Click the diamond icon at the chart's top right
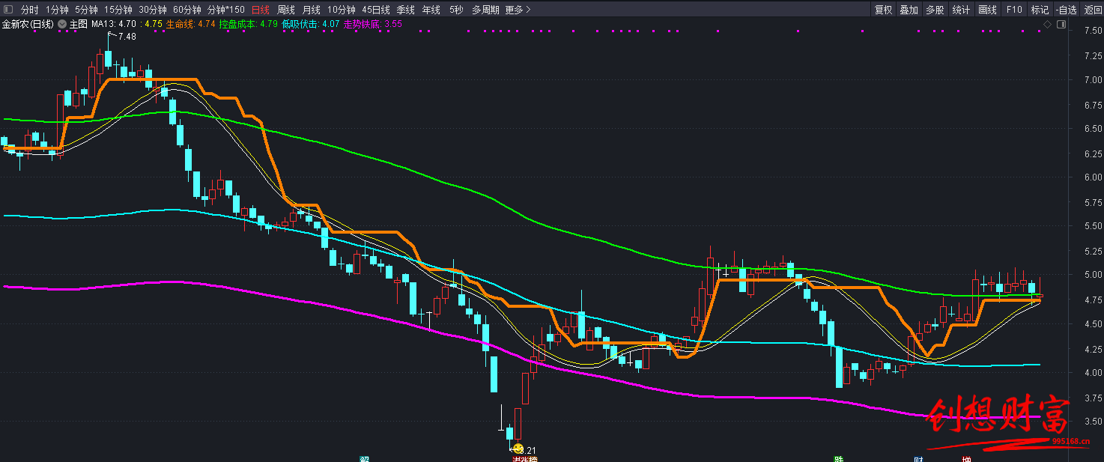Screen dimensions: 1104x462 [1048, 25]
